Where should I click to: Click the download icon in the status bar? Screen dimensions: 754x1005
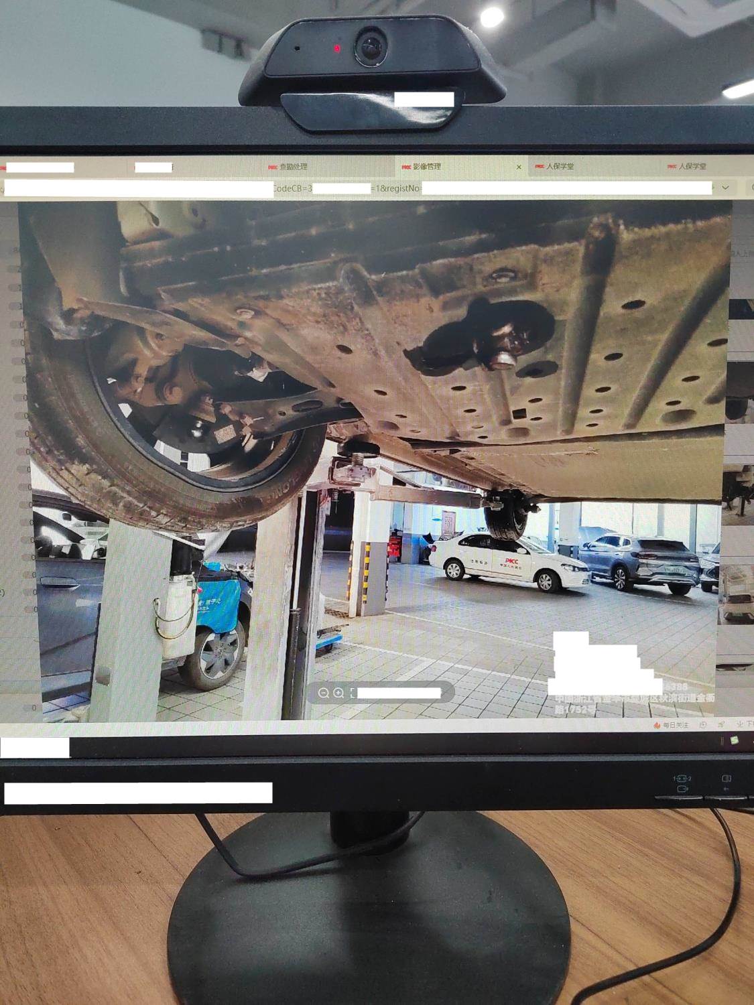pos(740,724)
